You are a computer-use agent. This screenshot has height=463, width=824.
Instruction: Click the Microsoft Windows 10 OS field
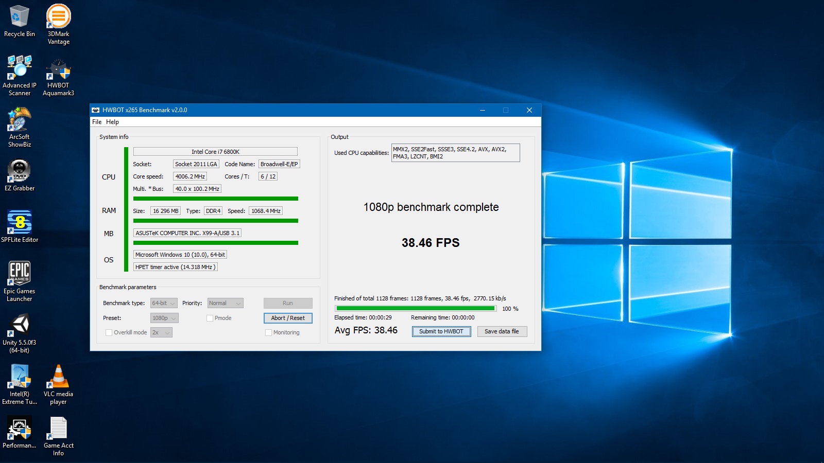(x=180, y=255)
